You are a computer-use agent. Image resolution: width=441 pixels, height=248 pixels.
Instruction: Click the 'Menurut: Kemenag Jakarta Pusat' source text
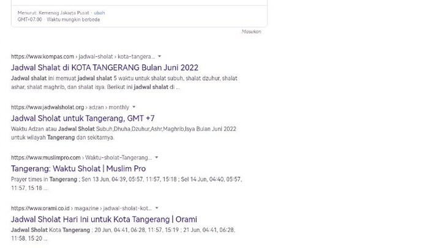click(53, 13)
